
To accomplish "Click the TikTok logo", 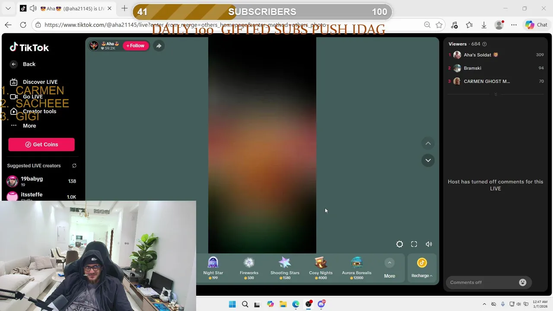I will coord(29,48).
